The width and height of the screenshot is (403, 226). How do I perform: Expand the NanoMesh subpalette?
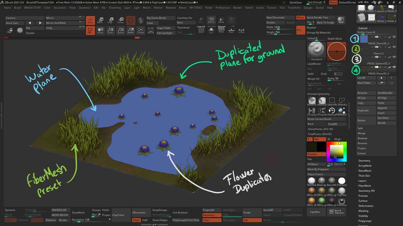365,170
